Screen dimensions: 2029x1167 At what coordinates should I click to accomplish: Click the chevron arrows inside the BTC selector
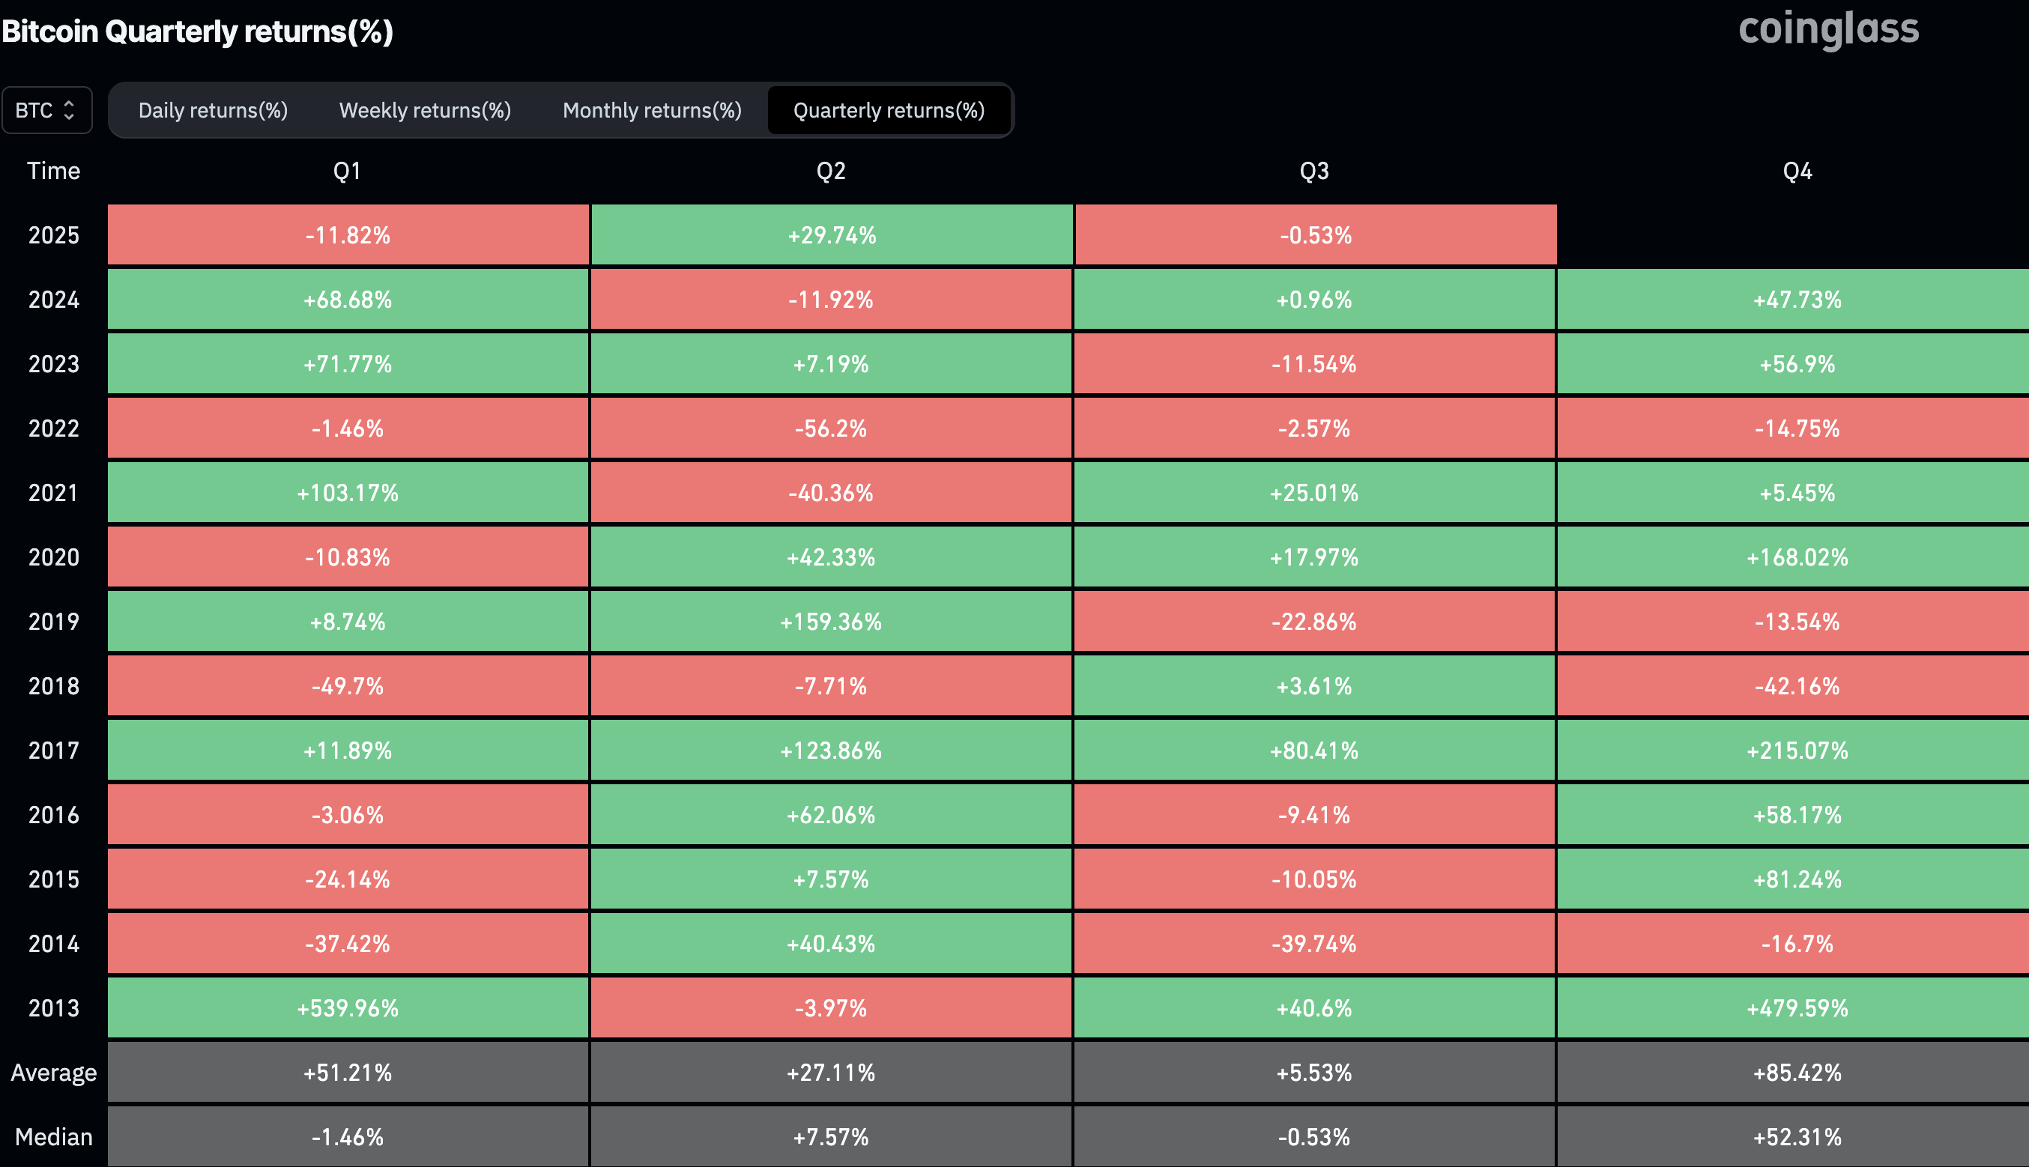(x=70, y=110)
